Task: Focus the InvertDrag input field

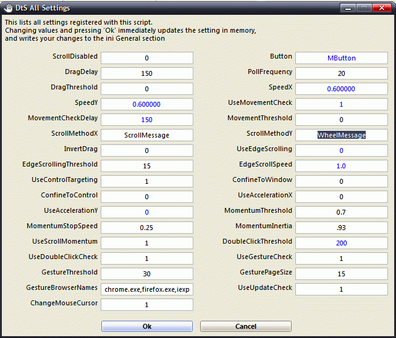Action: click(147, 150)
